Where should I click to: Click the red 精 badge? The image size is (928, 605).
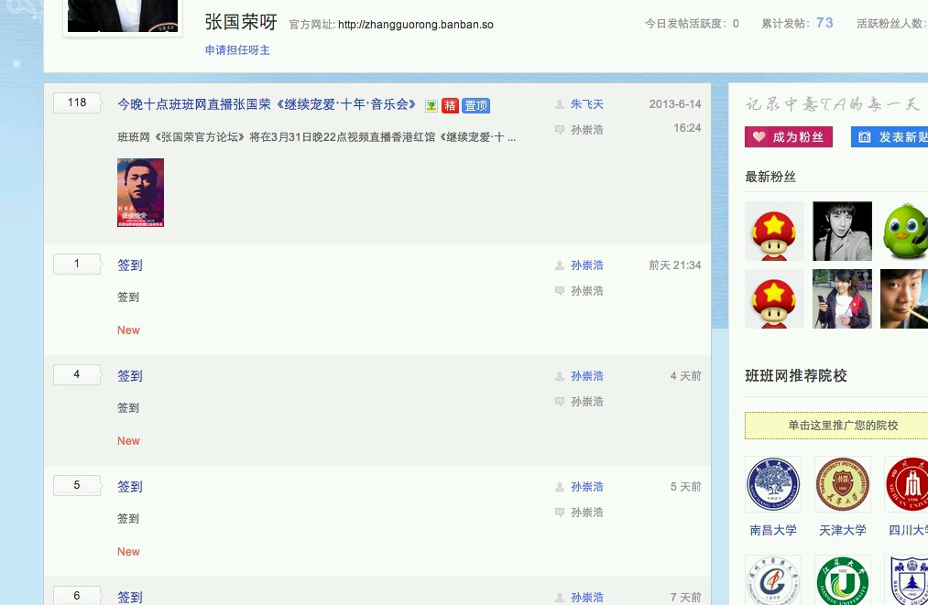pos(450,106)
